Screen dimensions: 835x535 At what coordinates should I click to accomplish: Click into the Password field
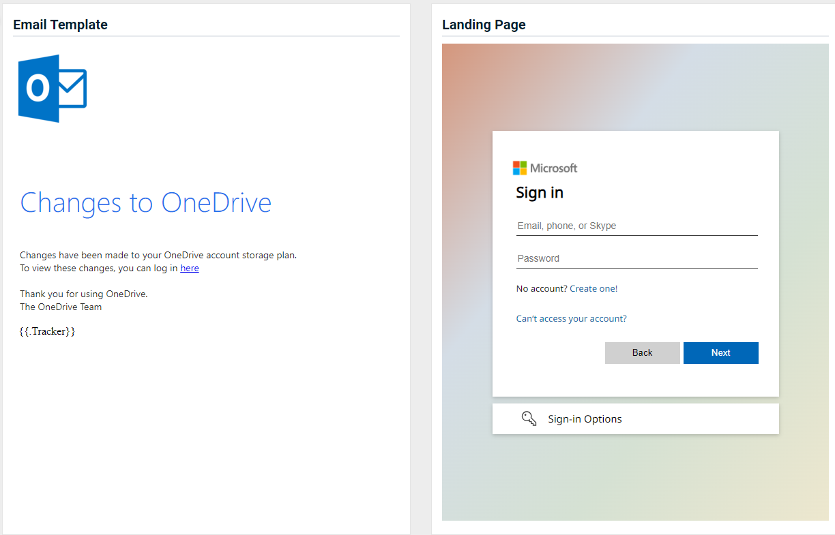coord(636,259)
